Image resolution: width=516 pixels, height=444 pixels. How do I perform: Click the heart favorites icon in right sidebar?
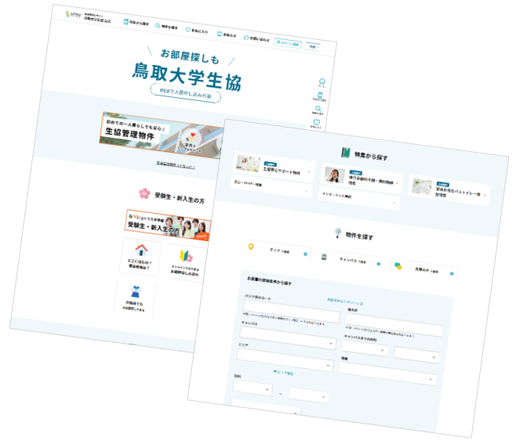[317, 123]
